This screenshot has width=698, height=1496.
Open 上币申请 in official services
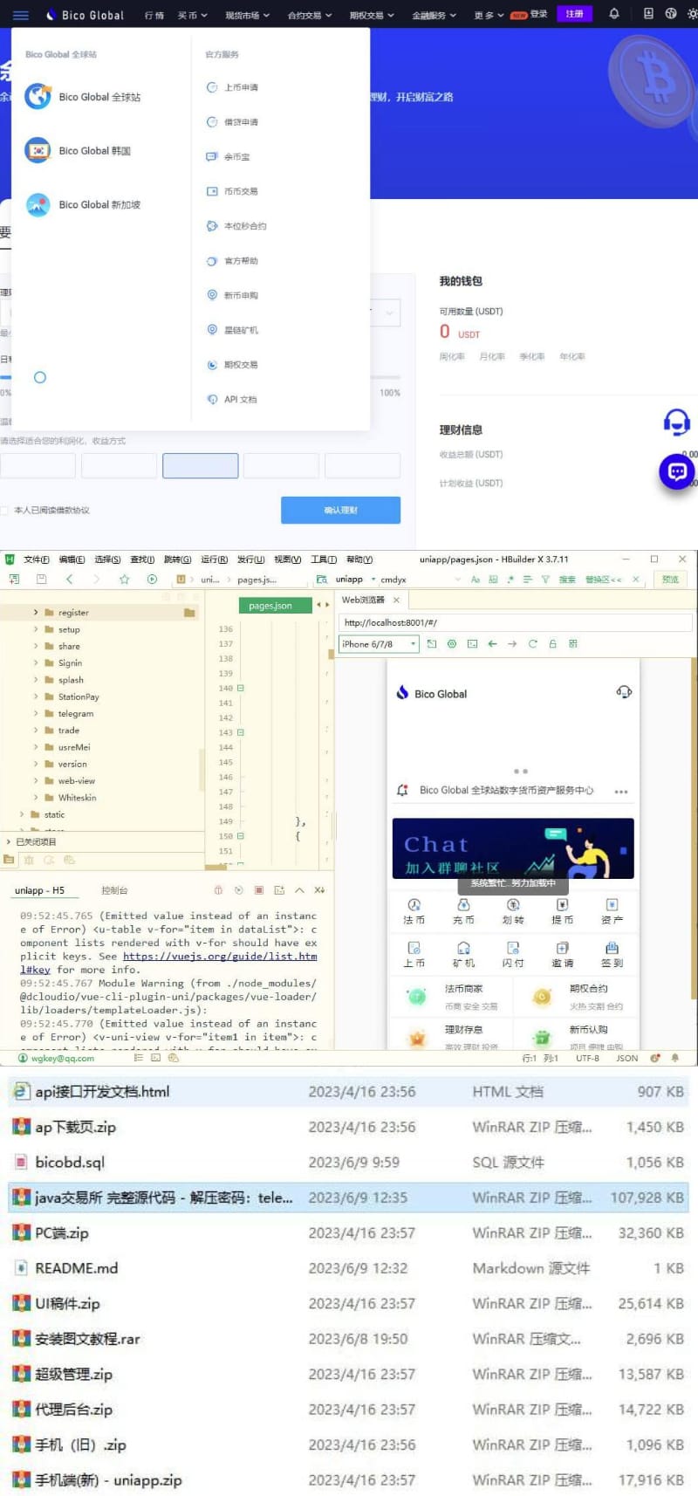click(x=232, y=87)
